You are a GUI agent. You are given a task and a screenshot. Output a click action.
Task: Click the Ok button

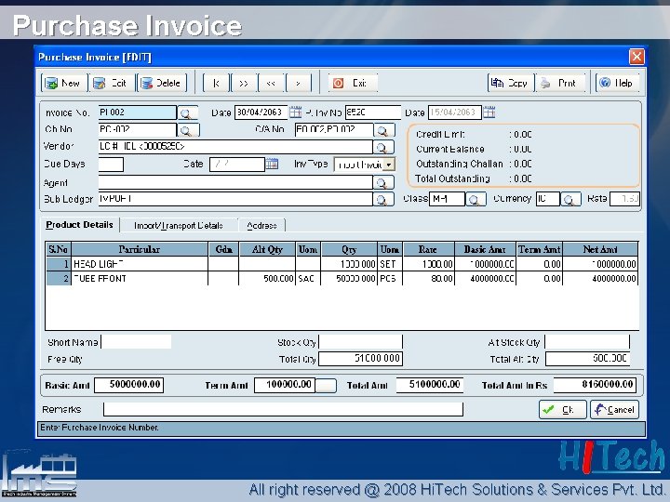pos(562,410)
